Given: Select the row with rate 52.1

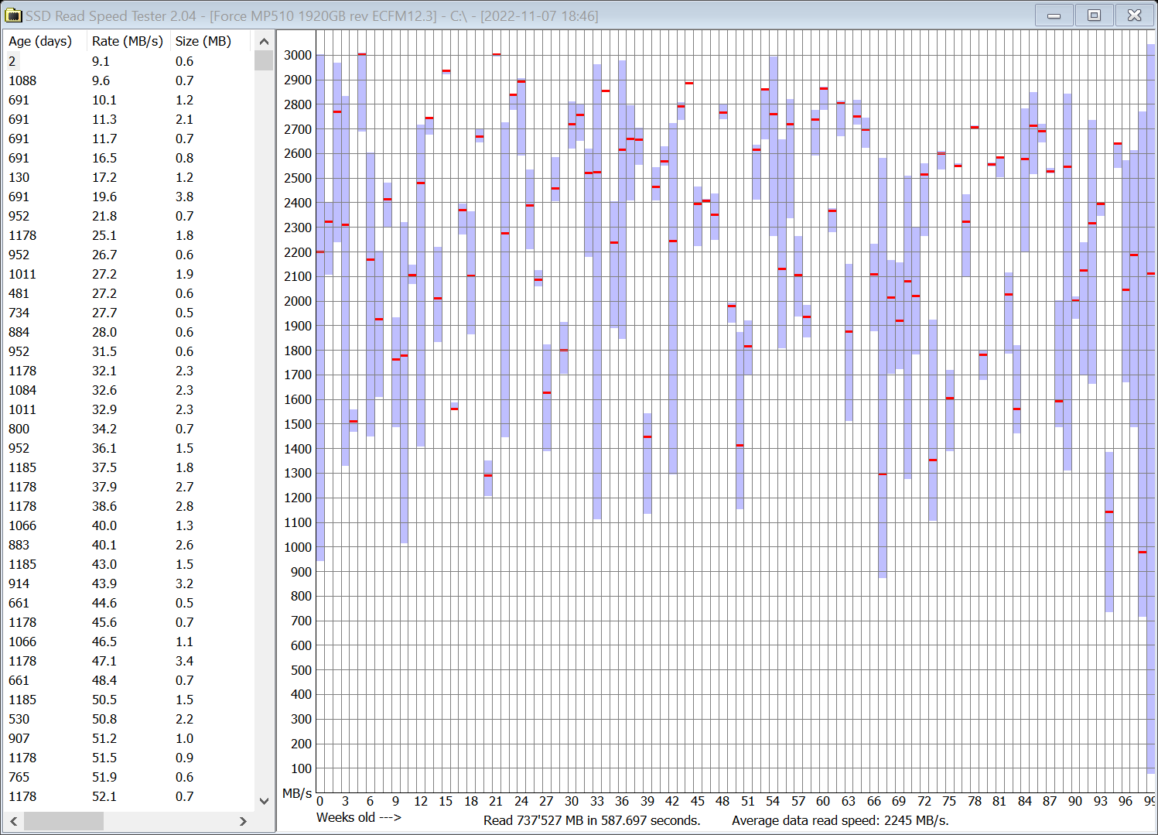Looking at the screenshot, I should click(129, 796).
